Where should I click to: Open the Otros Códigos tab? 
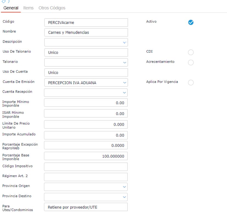(x=52, y=8)
